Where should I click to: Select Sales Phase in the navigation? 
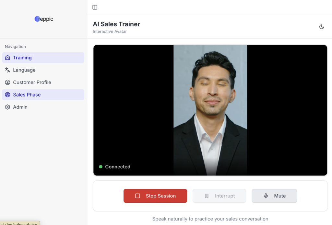click(x=27, y=95)
